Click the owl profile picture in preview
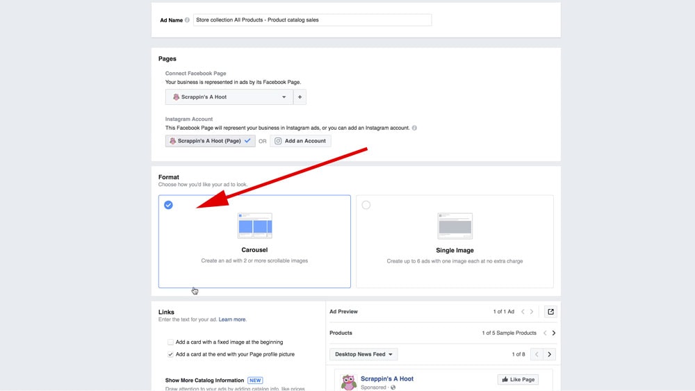 click(x=348, y=382)
